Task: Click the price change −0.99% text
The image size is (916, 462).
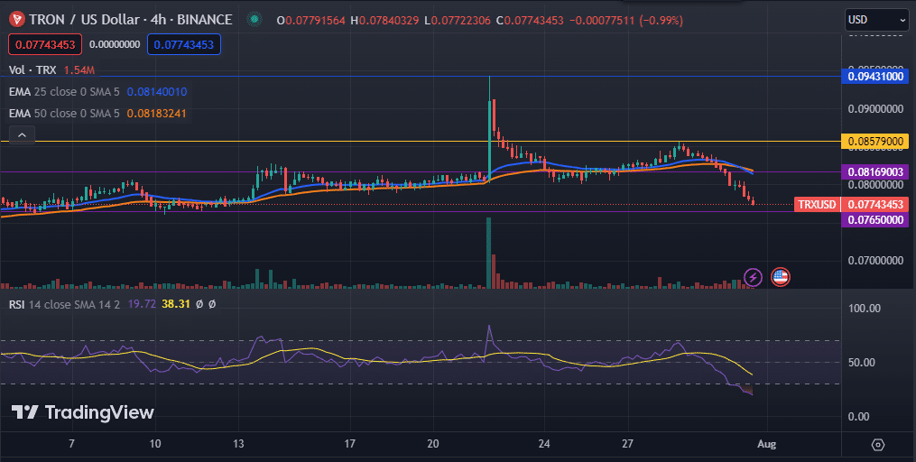Action: click(662, 21)
